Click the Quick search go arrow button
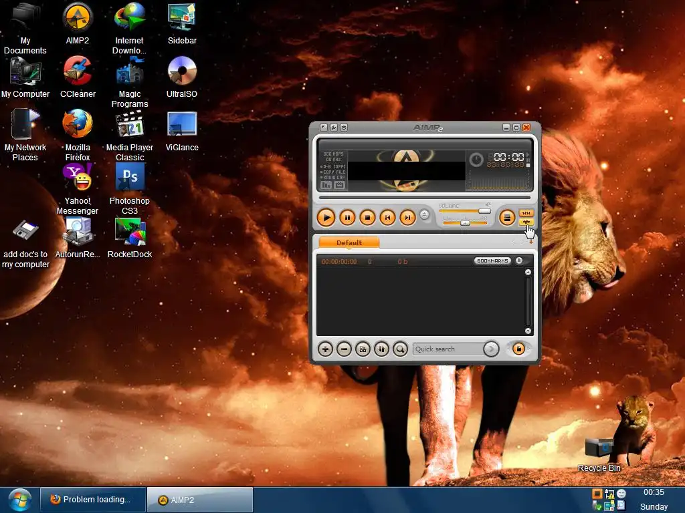Image resolution: width=685 pixels, height=513 pixels. (491, 349)
